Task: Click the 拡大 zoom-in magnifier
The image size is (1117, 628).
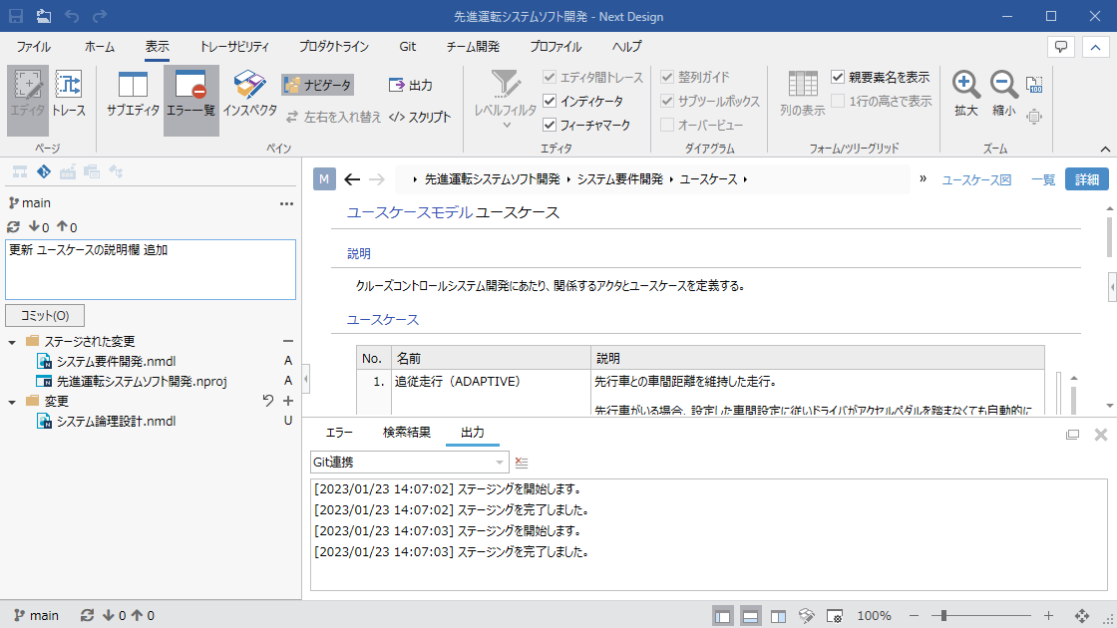Action: pos(966,94)
